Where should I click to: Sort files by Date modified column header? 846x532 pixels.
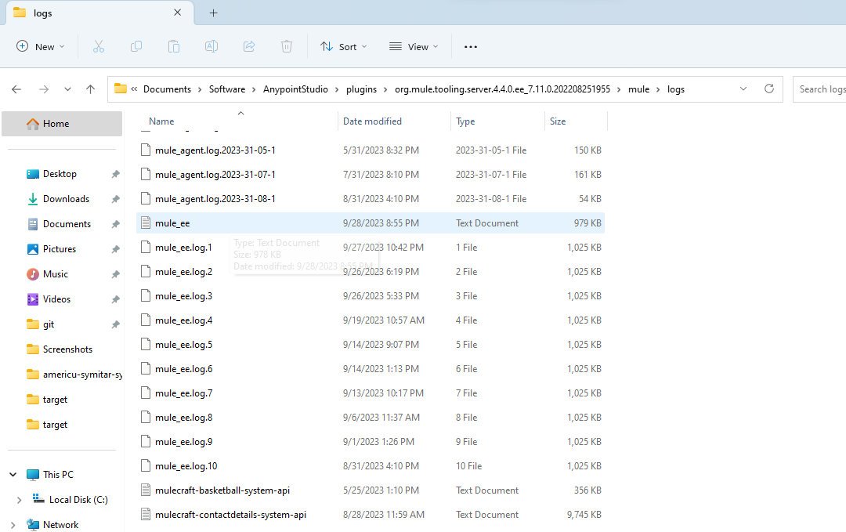[372, 121]
